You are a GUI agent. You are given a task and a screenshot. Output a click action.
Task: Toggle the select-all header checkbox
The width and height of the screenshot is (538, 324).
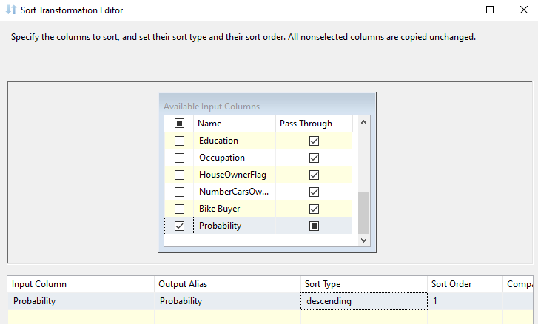pyautogui.click(x=179, y=124)
